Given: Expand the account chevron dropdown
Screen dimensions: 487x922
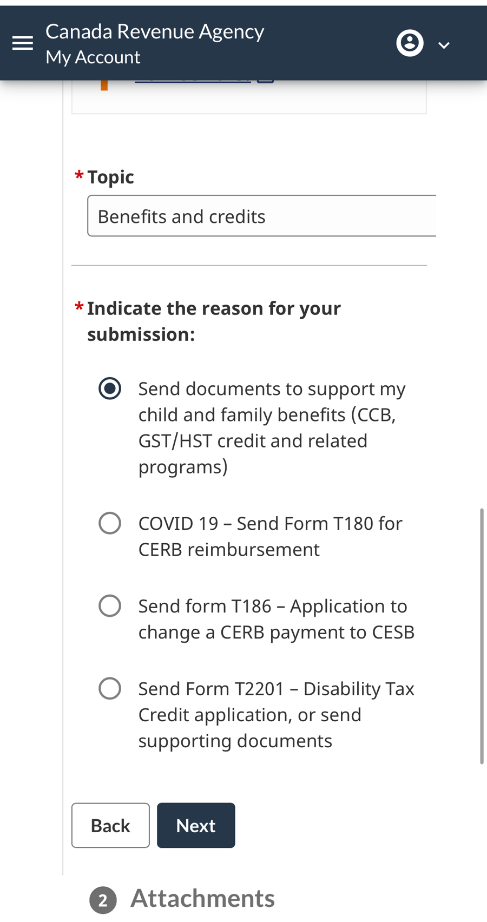Looking at the screenshot, I should [x=444, y=45].
